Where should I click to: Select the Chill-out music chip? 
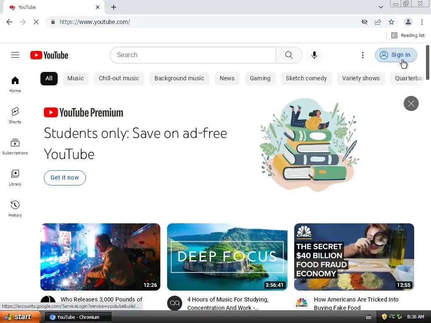pos(119,79)
